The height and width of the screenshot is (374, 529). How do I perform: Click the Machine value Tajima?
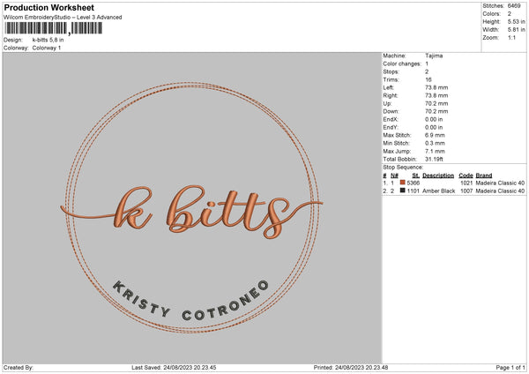[434, 56]
